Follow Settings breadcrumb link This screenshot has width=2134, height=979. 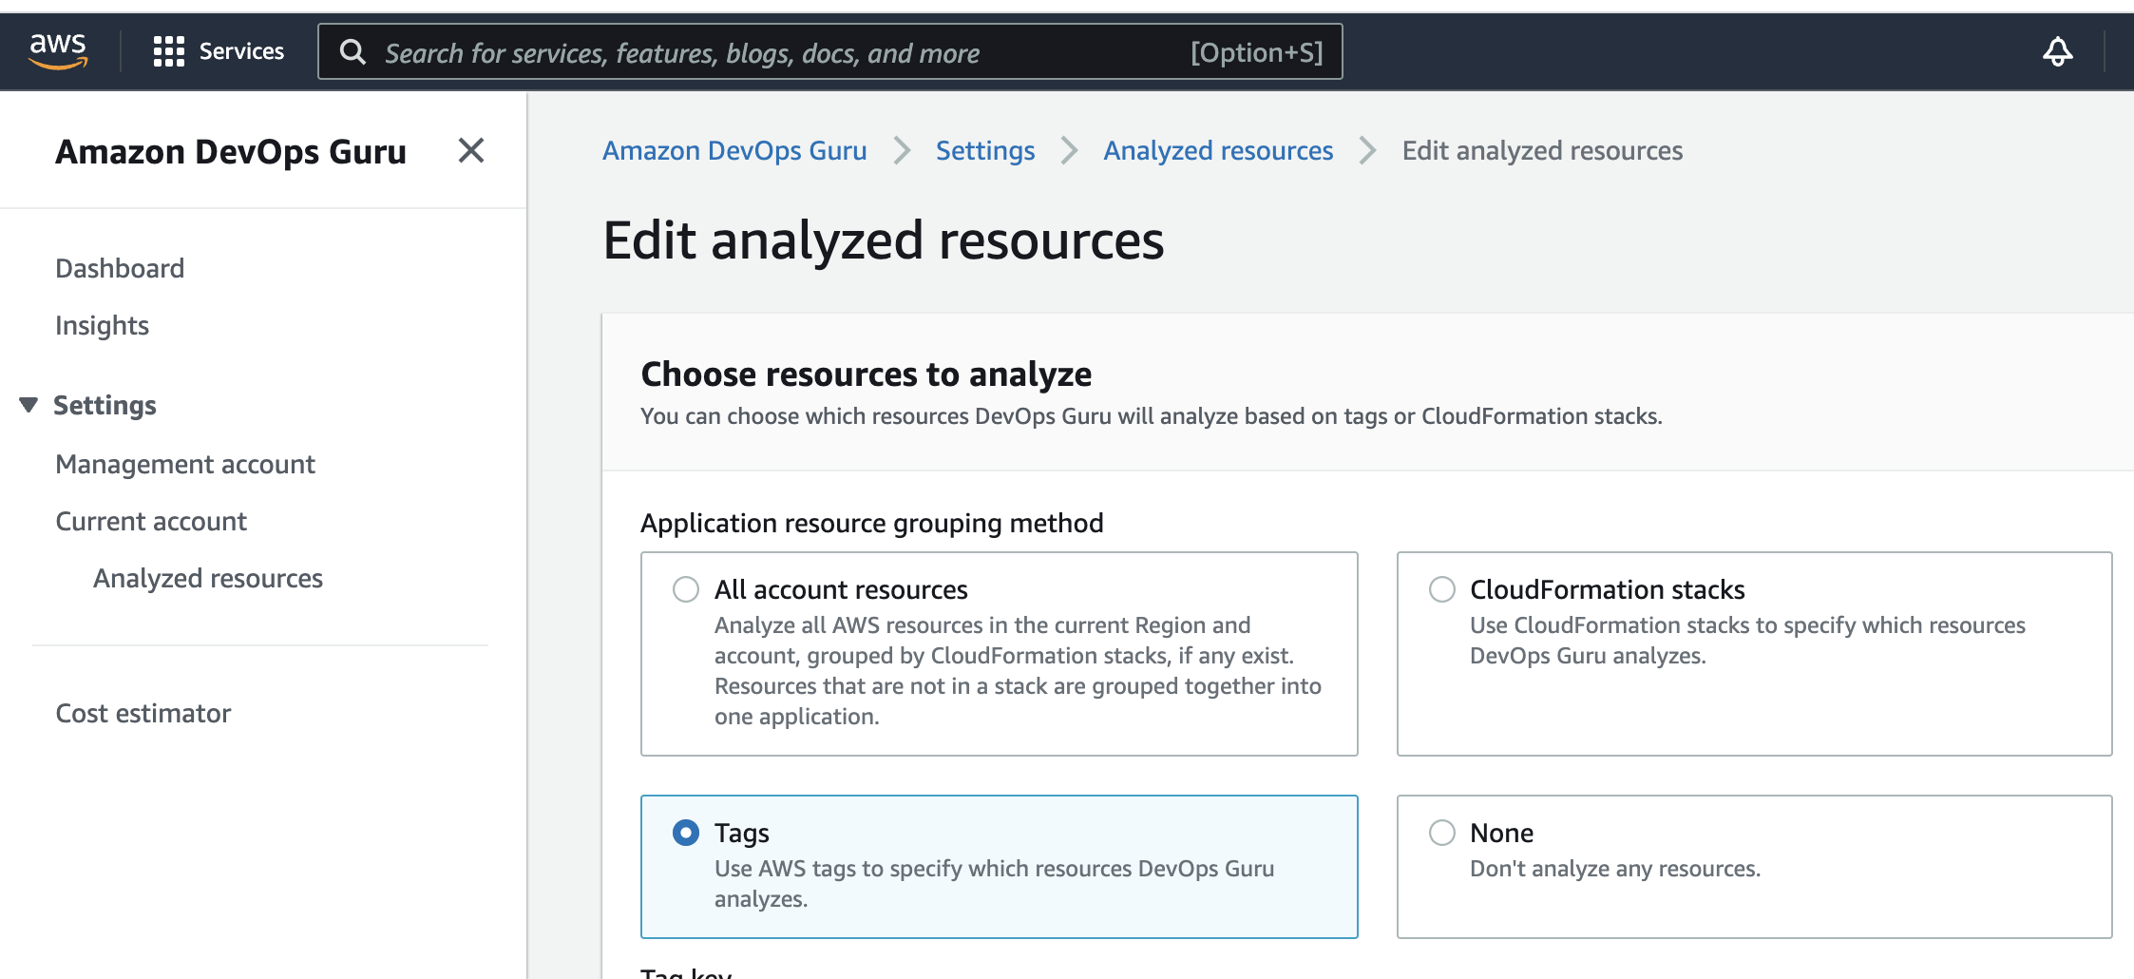pyautogui.click(x=985, y=150)
